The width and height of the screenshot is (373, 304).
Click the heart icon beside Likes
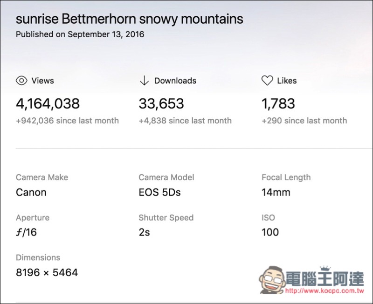pyautogui.click(x=267, y=81)
